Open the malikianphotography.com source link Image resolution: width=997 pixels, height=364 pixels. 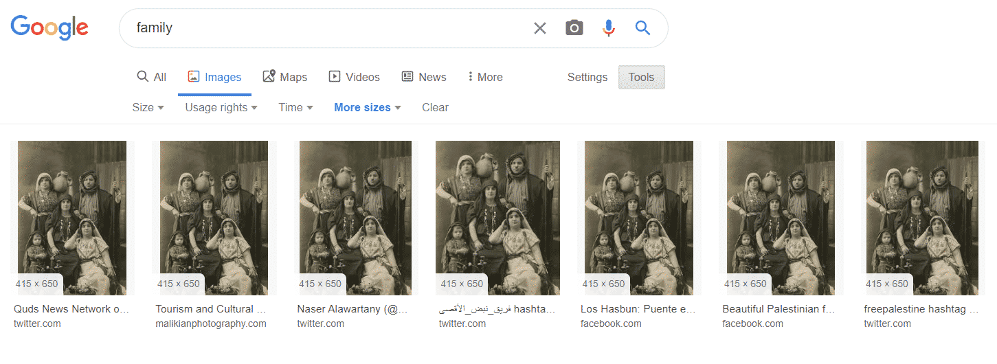[211, 323]
